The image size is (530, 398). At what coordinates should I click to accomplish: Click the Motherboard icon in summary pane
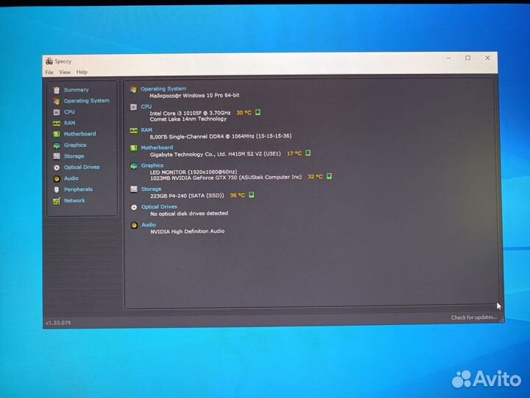[x=134, y=148]
